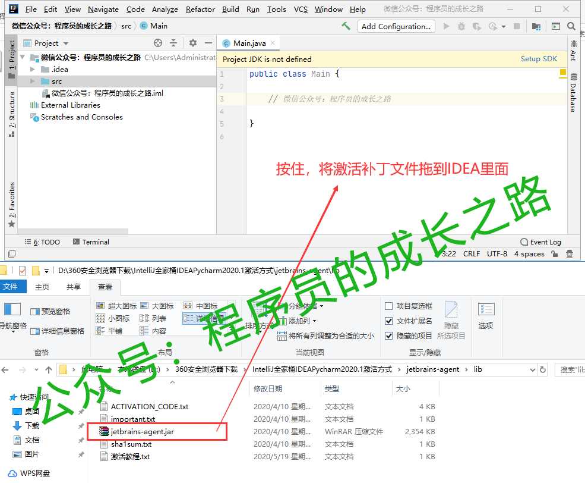Open the TODO tool window
Viewport: 585px width, 483px height.
pyautogui.click(x=42, y=242)
